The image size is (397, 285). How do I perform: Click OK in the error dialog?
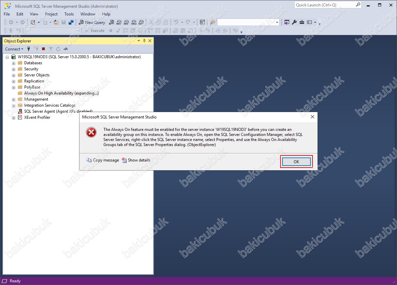pos(296,162)
